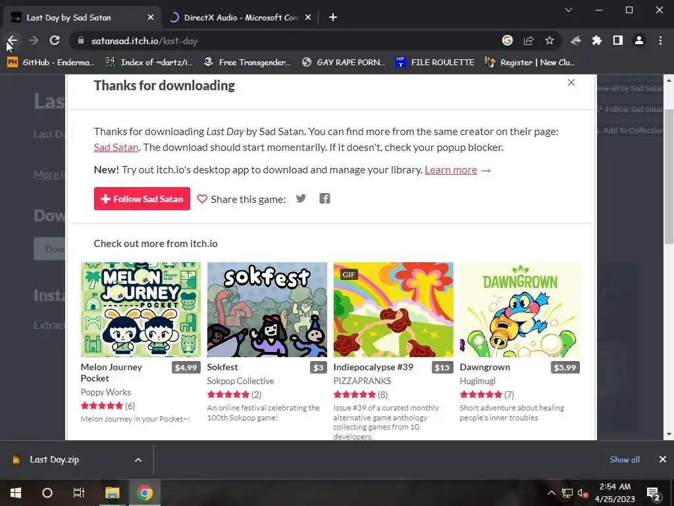Screen dimensions: 674x506
Task: Reload the current page
Action: (55, 41)
